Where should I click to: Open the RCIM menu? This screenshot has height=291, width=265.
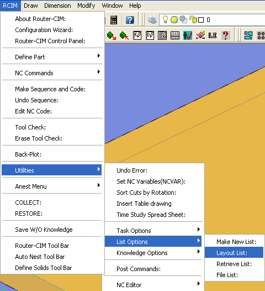point(10,6)
